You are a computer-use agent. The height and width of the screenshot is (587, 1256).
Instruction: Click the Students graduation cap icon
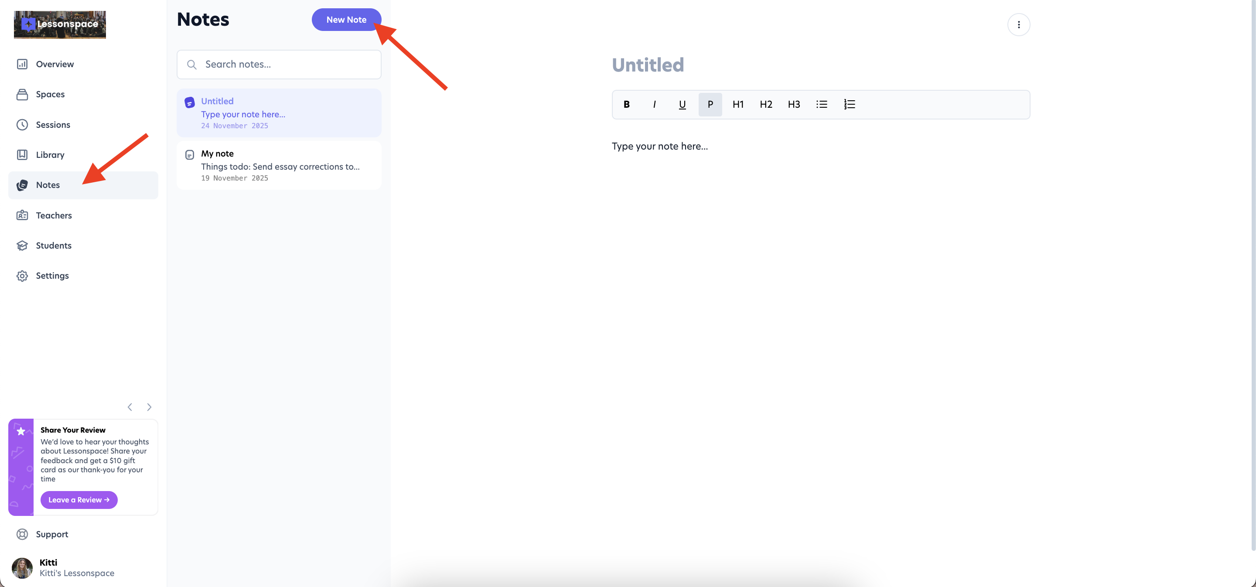(x=22, y=246)
